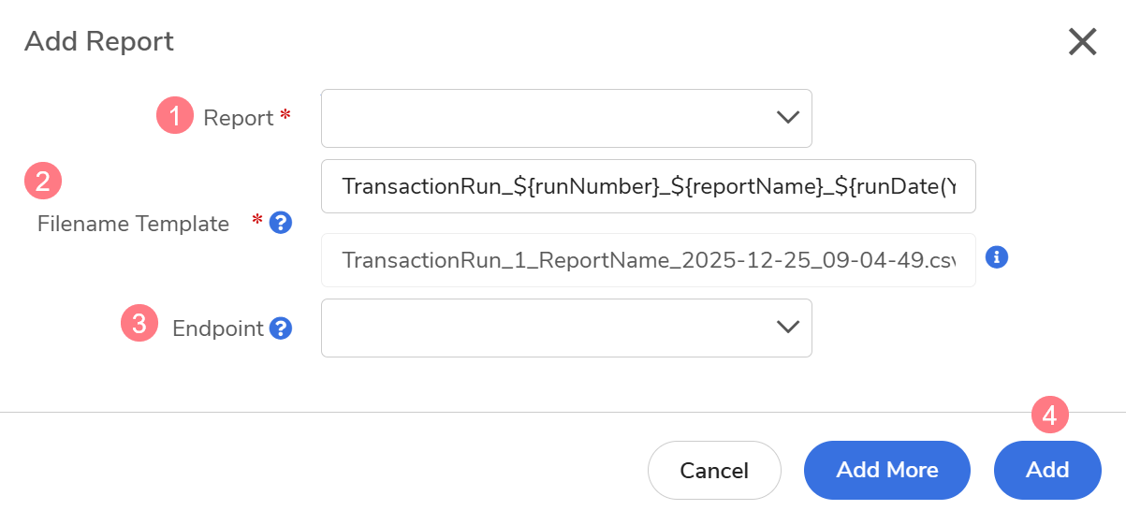Click the help icon beside Filename Template
This screenshot has height=525, width=1126.
point(280,223)
